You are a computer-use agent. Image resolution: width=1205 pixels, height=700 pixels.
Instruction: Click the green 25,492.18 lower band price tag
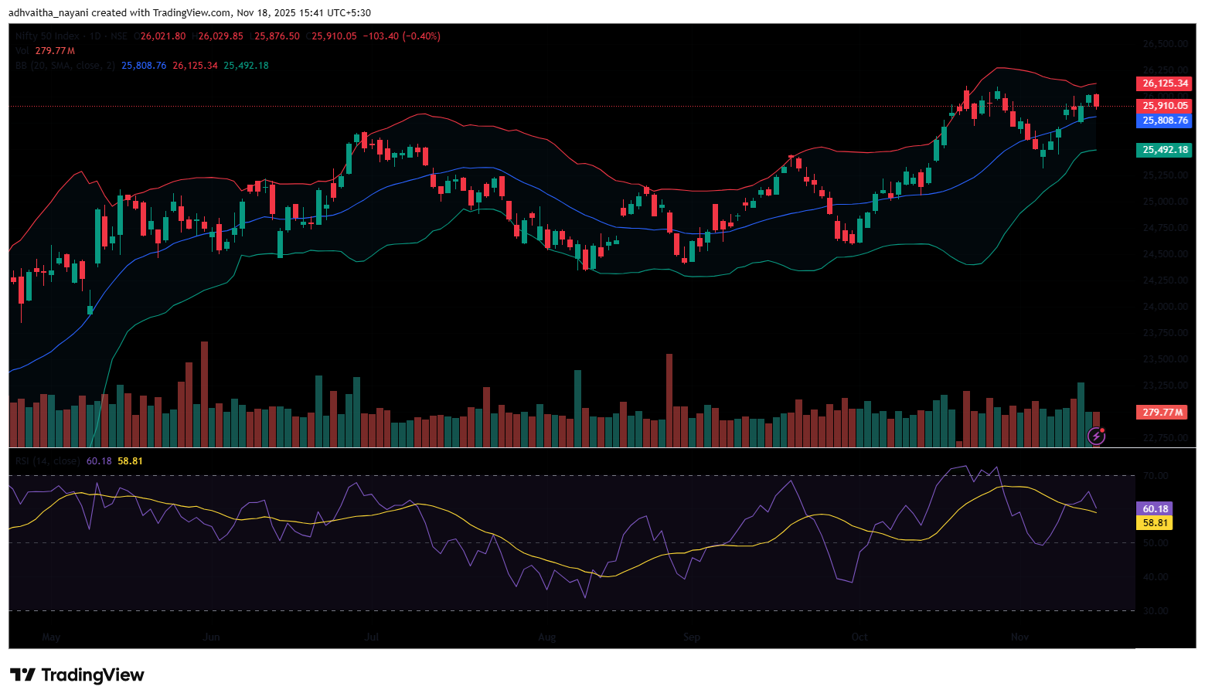[x=1164, y=150]
